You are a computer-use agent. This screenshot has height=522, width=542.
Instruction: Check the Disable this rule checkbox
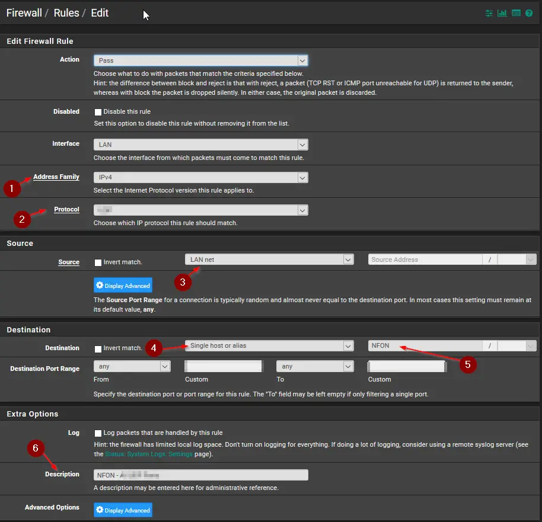click(x=98, y=112)
